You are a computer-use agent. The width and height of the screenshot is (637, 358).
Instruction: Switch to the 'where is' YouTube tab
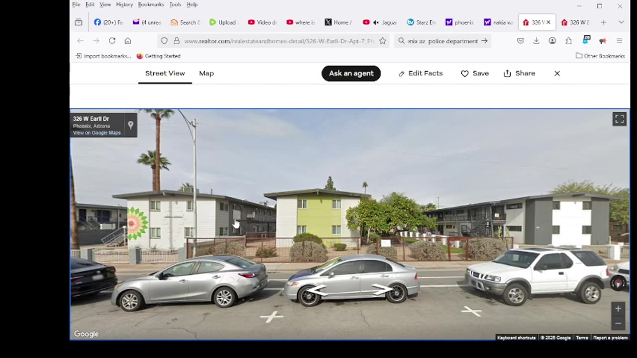pyautogui.click(x=301, y=22)
